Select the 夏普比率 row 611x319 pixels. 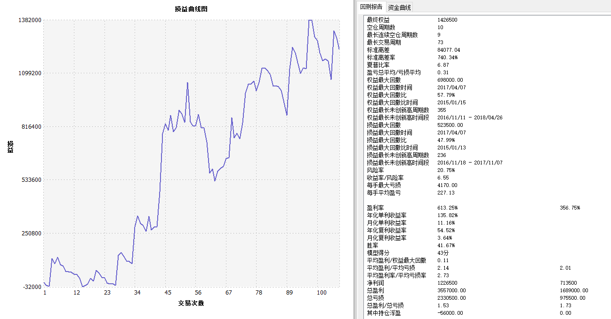click(x=378, y=65)
